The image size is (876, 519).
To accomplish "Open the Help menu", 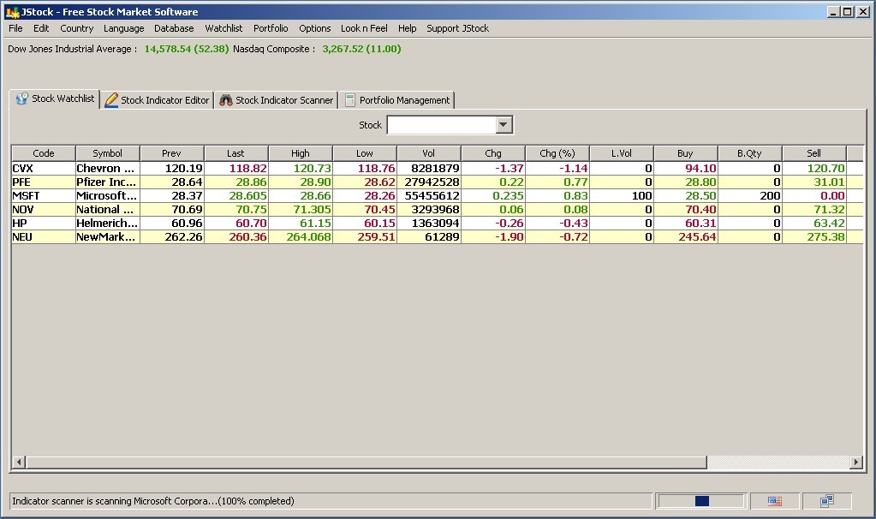I will click(407, 28).
